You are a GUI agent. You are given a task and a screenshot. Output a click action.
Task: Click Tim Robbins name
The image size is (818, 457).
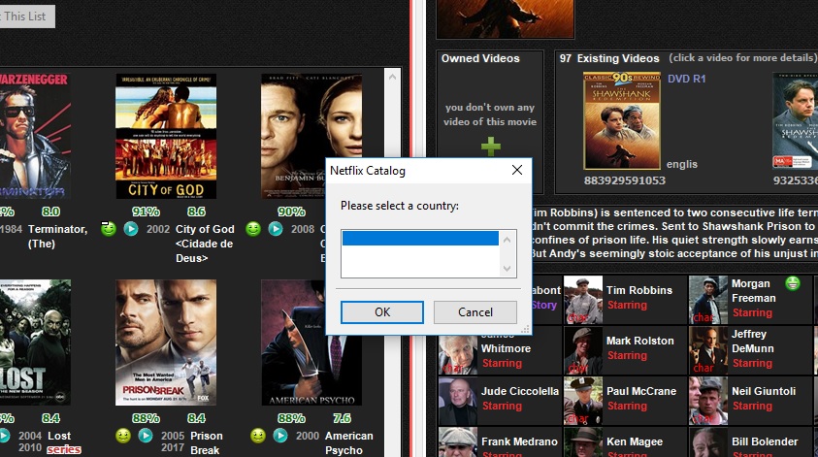639,290
